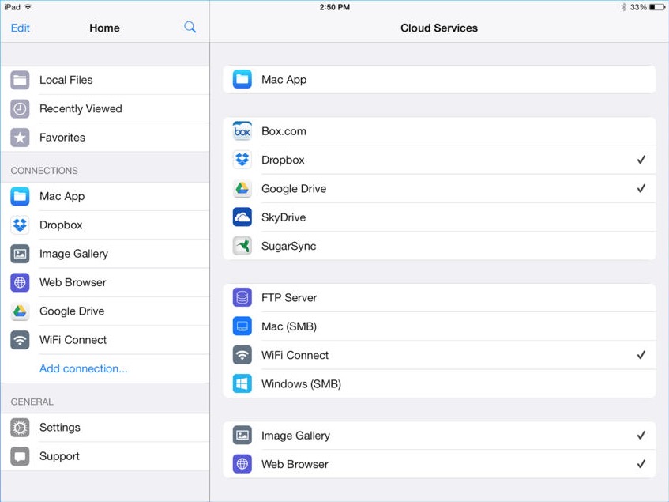
Task: Tap the WiFi Connect icon in Cloud Services
Action: pyautogui.click(x=242, y=355)
